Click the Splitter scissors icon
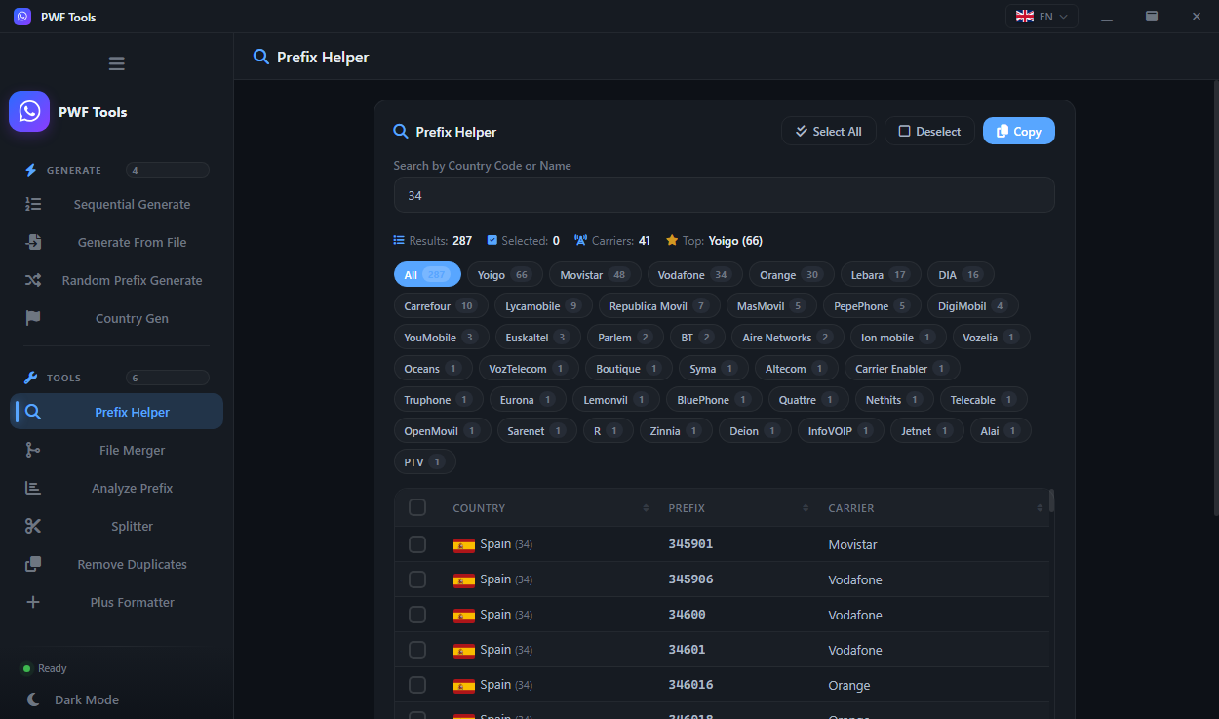Viewport: 1219px width, 719px height. (33, 526)
